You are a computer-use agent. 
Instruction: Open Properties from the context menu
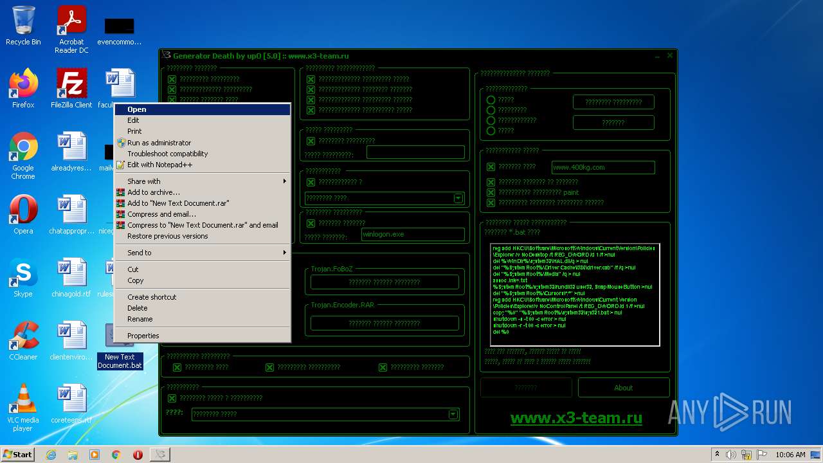(x=203, y=336)
